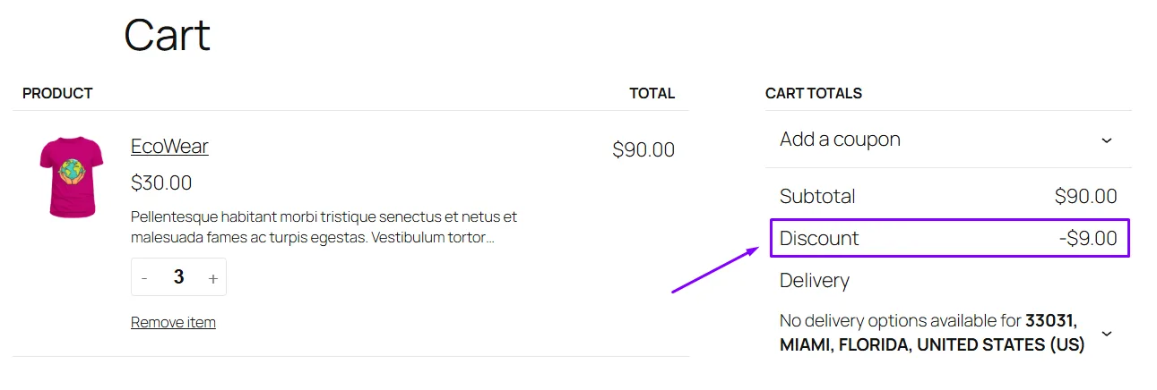Screen dimensions: 1157x390
Task: Click the Subtotal label
Action: (817, 197)
